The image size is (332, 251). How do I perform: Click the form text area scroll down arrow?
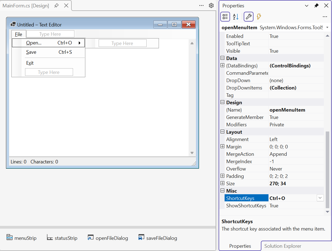(192, 153)
